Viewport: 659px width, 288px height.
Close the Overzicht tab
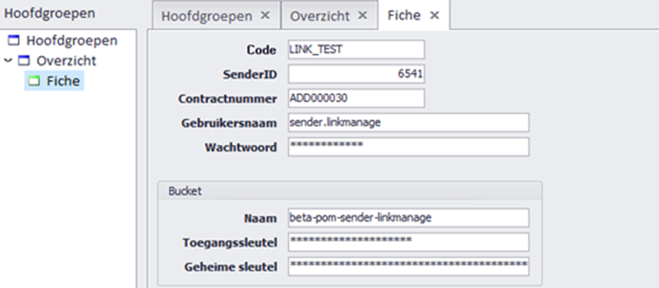363,15
